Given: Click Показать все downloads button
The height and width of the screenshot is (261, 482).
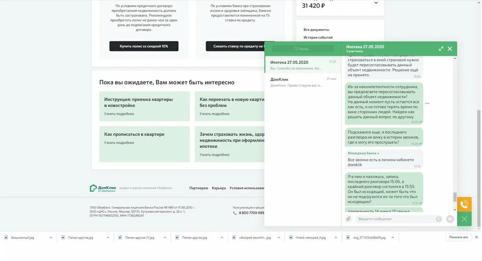Looking at the screenshot, I should 459,237.
